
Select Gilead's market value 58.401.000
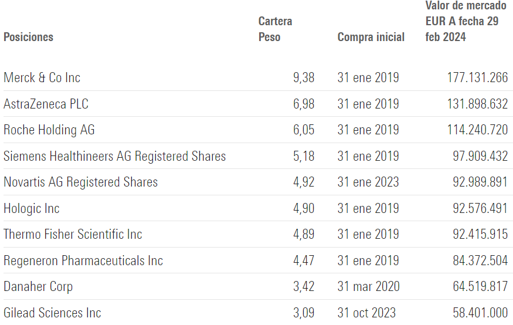click(x=480, y=313)
